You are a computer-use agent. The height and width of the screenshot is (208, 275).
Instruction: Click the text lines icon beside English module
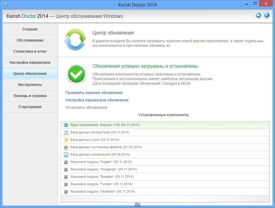click(x=66, y=162)
